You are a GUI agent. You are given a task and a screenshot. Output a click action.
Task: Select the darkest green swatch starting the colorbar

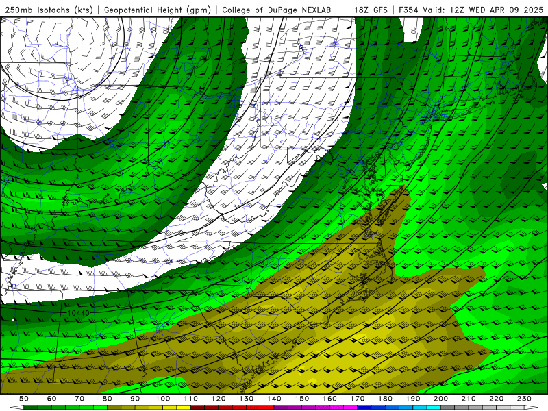31,408
